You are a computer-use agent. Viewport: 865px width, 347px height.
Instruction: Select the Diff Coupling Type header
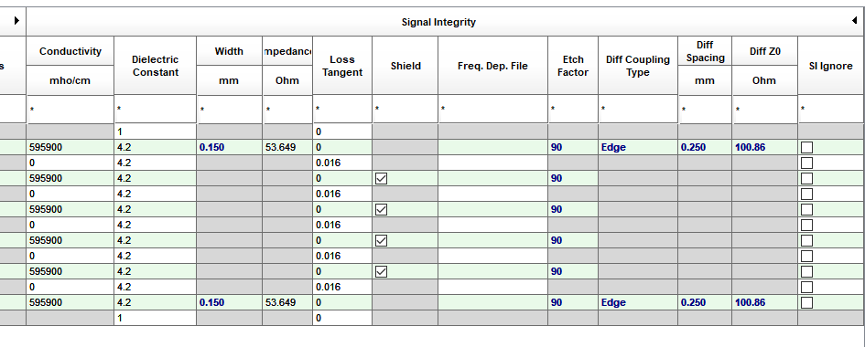(638, 66)
